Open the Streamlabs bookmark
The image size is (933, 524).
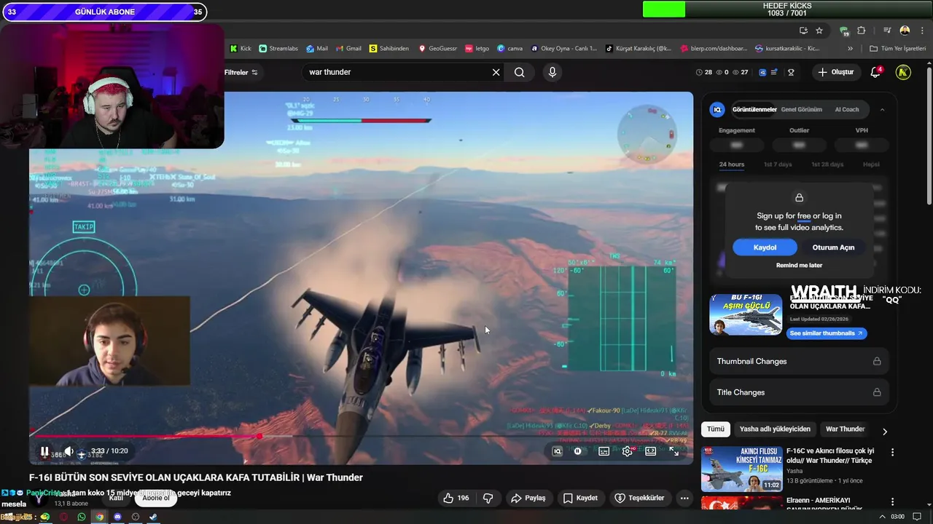[x=278, y=49]
